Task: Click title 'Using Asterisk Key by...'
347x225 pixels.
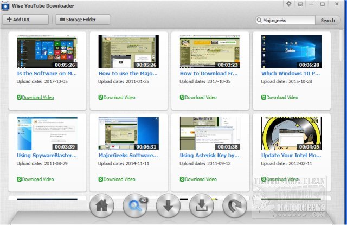Action: [x=210, y=155]
